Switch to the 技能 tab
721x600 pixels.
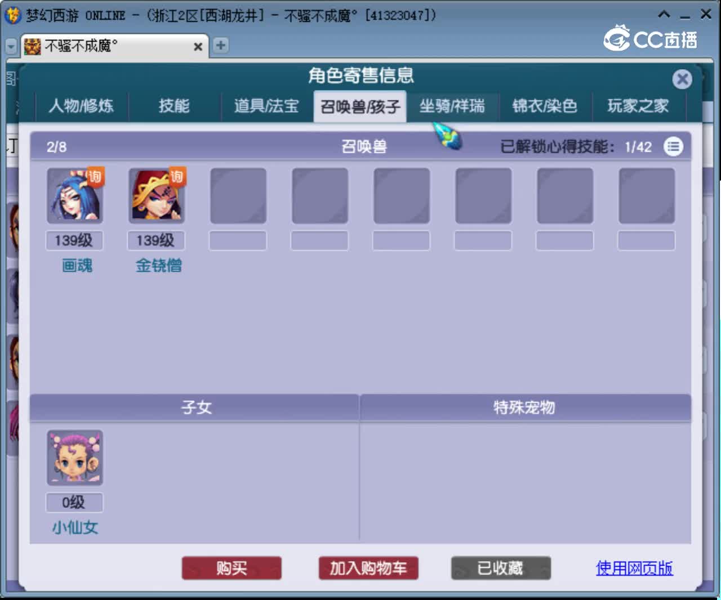coord(174,106)
